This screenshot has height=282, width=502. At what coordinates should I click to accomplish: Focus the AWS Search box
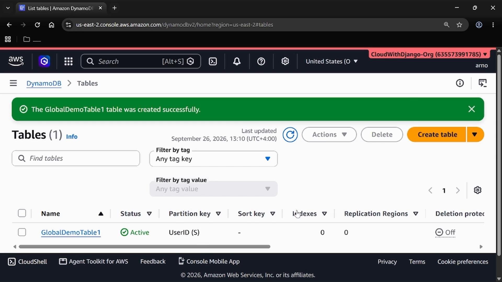[x=141, y=61]
